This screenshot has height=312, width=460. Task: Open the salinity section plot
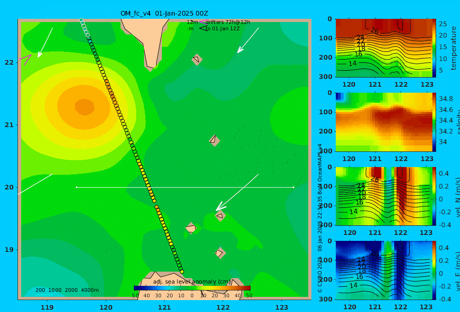(384, 122)
